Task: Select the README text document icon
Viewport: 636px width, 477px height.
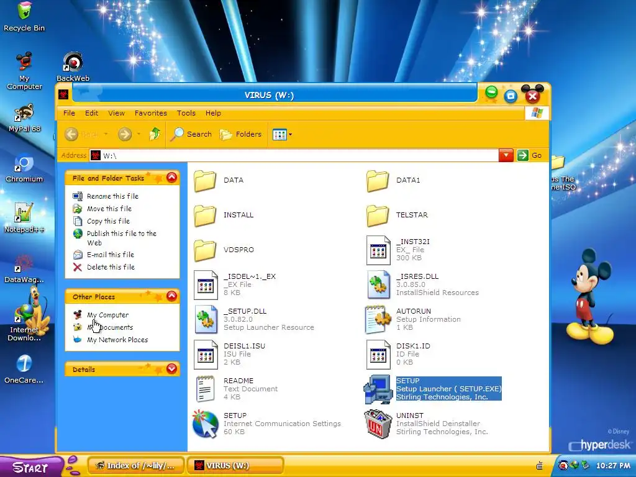Action: [205, 389]
